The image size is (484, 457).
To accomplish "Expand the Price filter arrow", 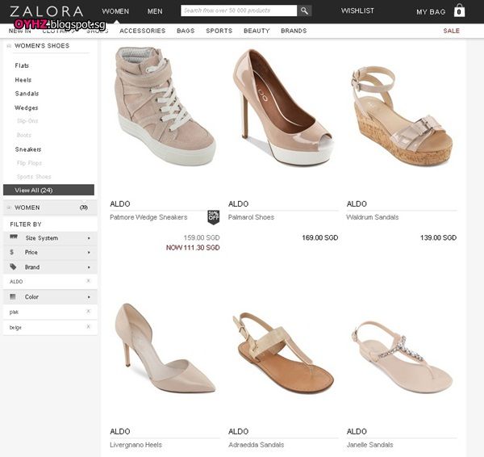I will (x=89, y=253).
